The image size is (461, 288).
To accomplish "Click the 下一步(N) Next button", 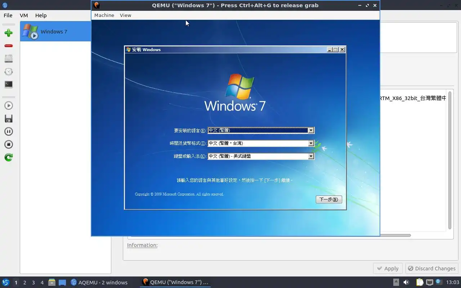I will click(329, 199).
